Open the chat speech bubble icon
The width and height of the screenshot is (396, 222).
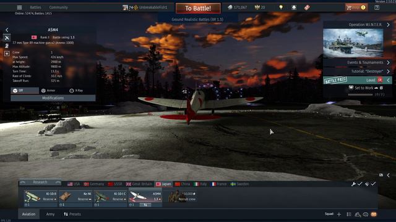366,214
